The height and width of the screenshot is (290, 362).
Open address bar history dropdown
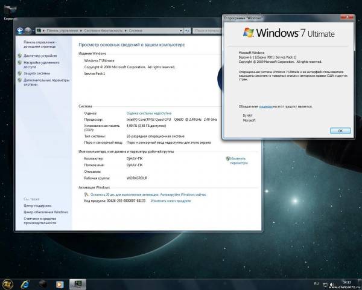pos(181,31)
